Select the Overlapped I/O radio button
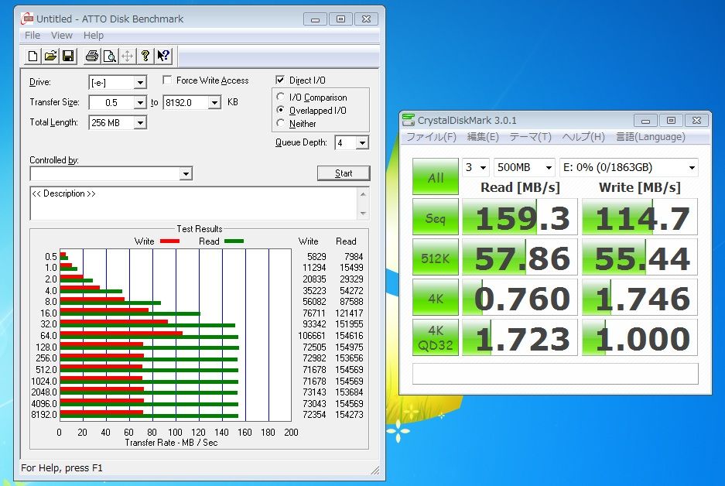Viewport: 725px width, 486px height. [280, 110]
